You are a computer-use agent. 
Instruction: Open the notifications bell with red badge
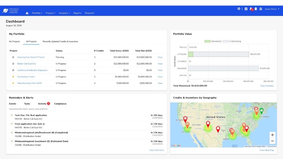251,9
